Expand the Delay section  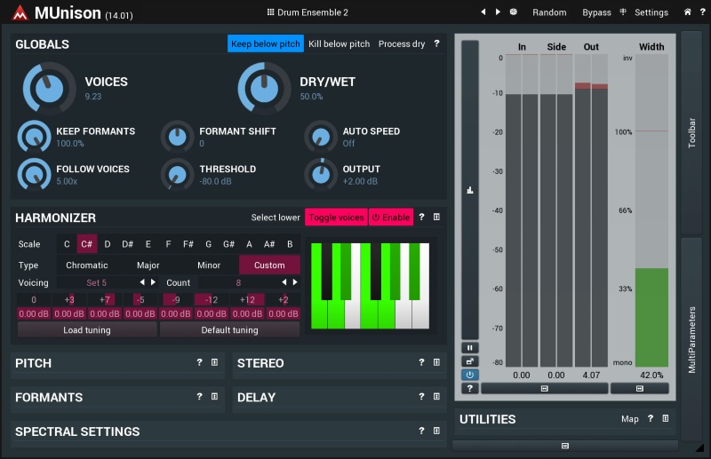256,398
